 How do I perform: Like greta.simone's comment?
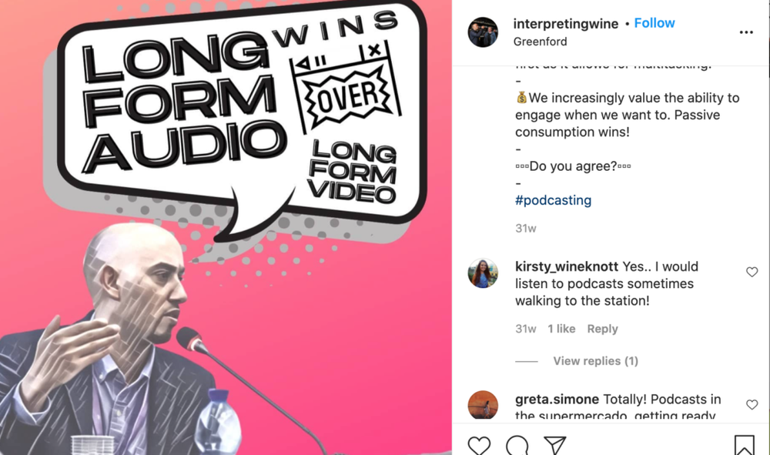752,404
